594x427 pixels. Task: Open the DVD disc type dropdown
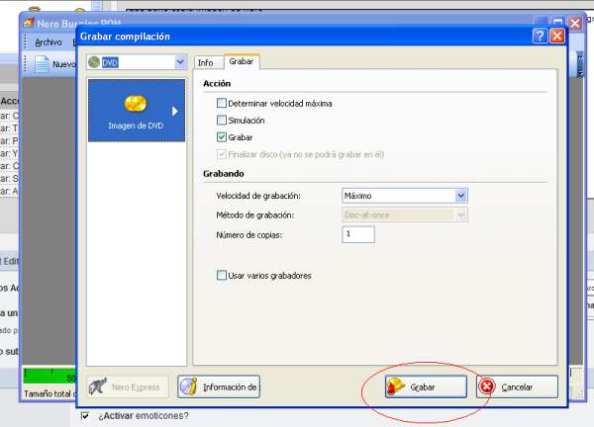point(180,62)
